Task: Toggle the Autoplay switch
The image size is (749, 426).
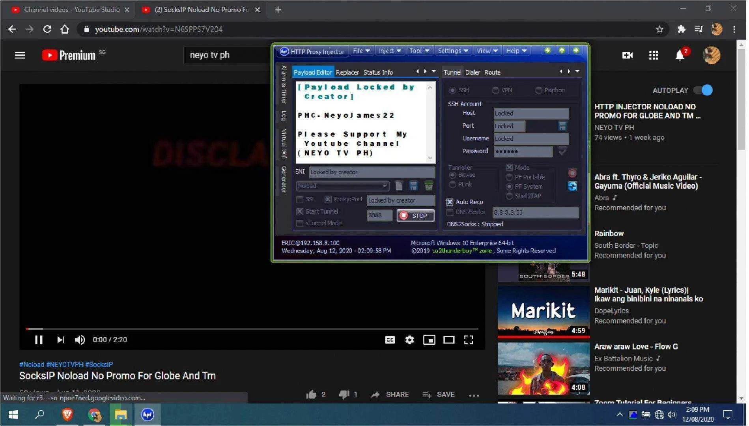Action: (x=703, y=90)
